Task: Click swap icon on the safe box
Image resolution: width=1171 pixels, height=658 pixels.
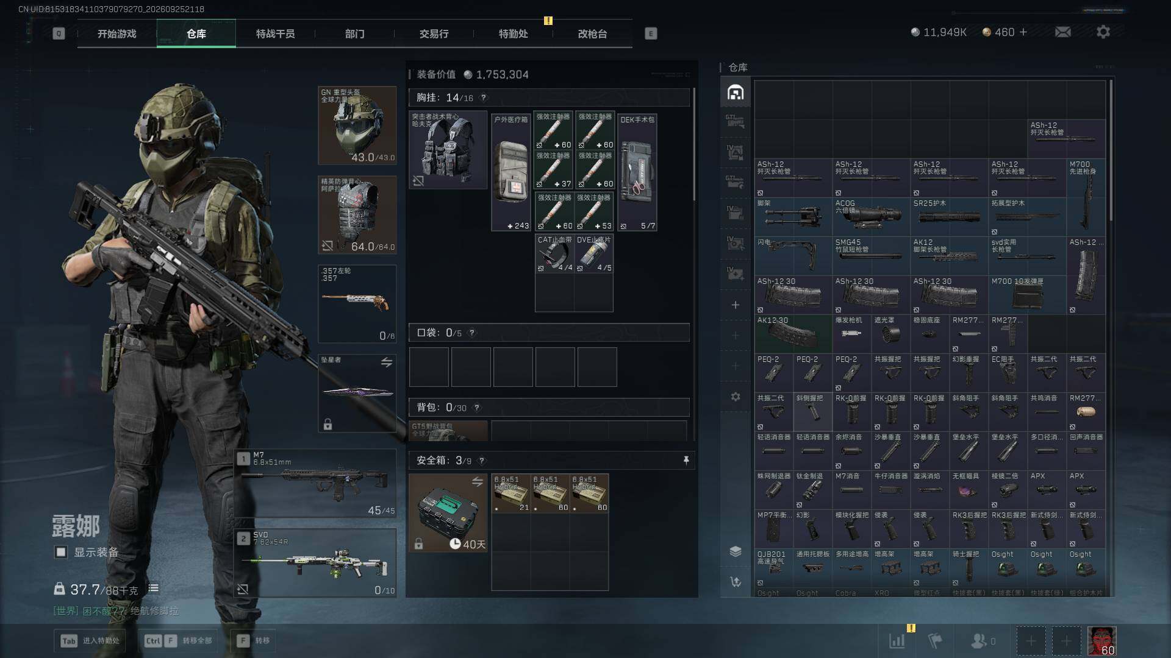Action: [x=478, y=483]
